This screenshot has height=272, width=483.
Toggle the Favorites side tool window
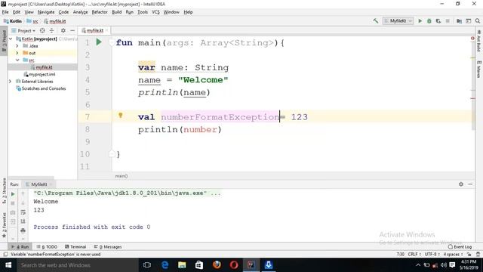click(4, 225)
